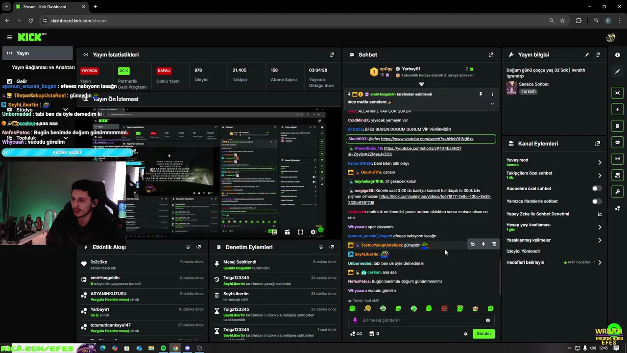627x353 pixels.
Task: Click the Sadece Sohbet category thumbnail
Action: pos(511,88)
